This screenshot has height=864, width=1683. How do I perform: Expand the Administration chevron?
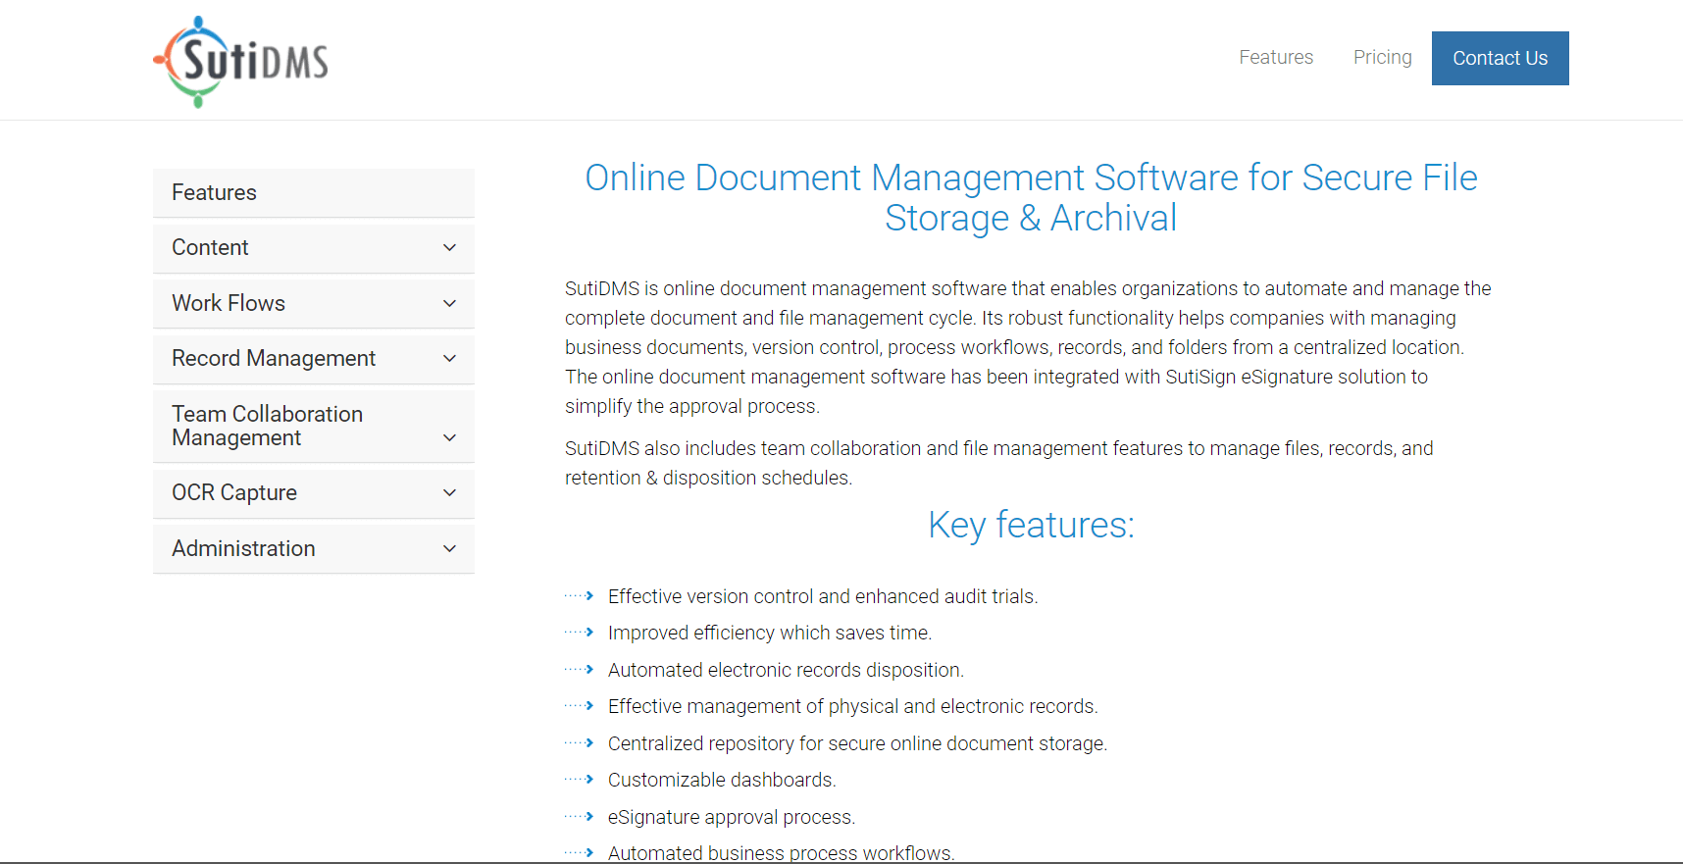[x=449, y=549]
